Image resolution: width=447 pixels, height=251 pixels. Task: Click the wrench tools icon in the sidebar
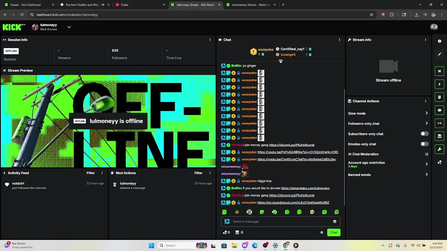[439, 149]
